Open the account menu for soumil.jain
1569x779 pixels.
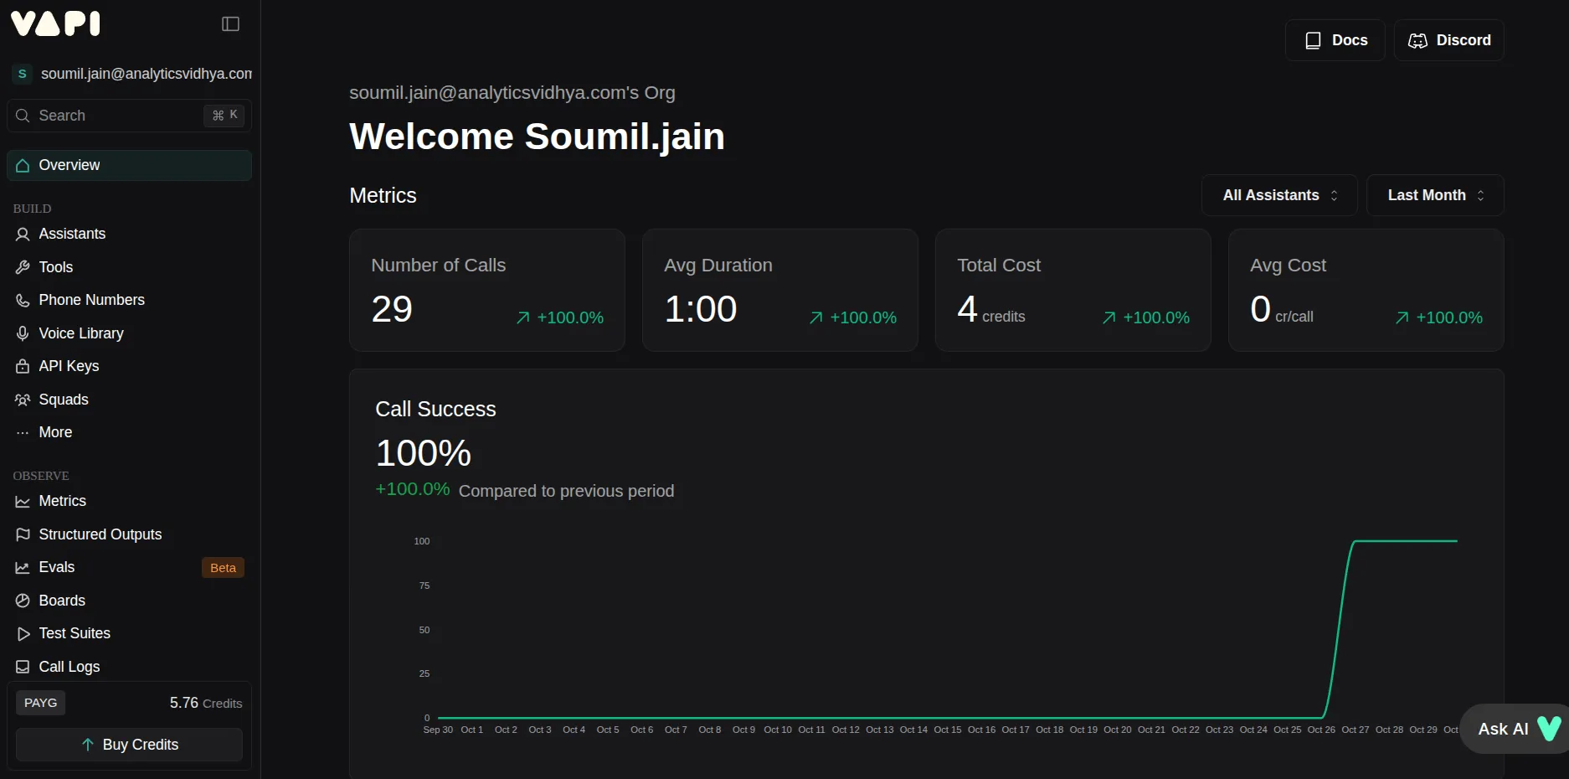(130, 74)
